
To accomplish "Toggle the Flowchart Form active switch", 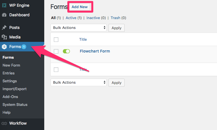I will 66,51.
